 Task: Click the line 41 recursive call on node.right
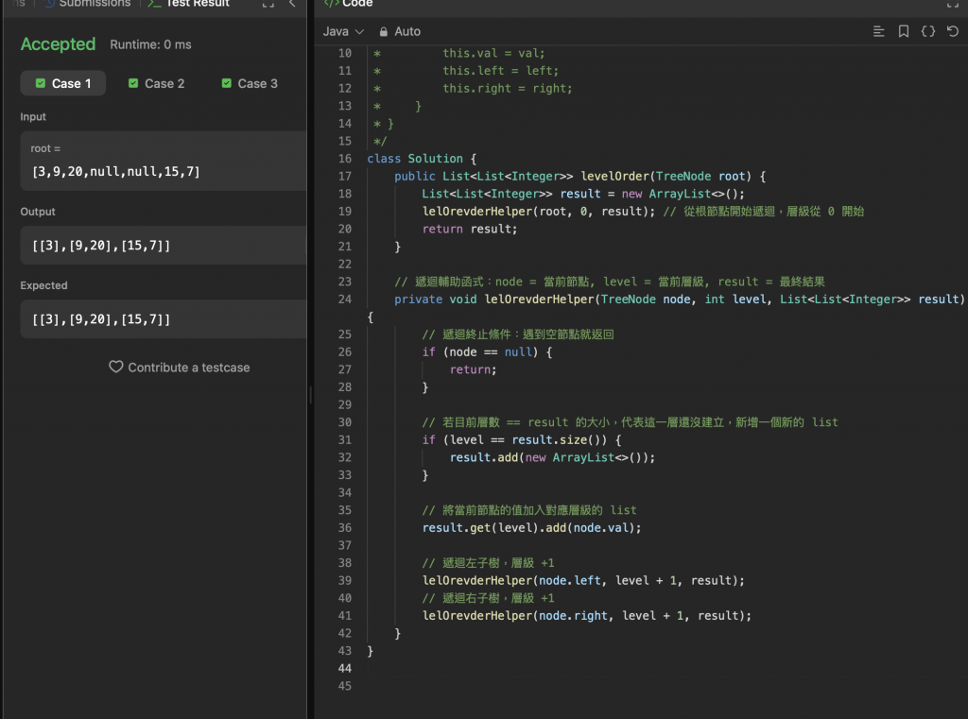tap(587, 615)
